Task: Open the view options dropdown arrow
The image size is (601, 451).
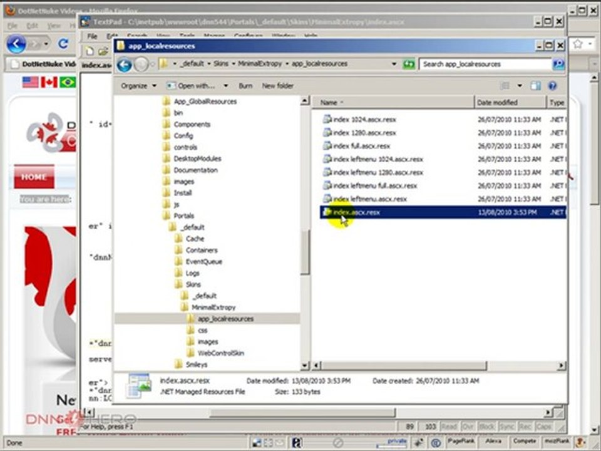Action: 520,86
